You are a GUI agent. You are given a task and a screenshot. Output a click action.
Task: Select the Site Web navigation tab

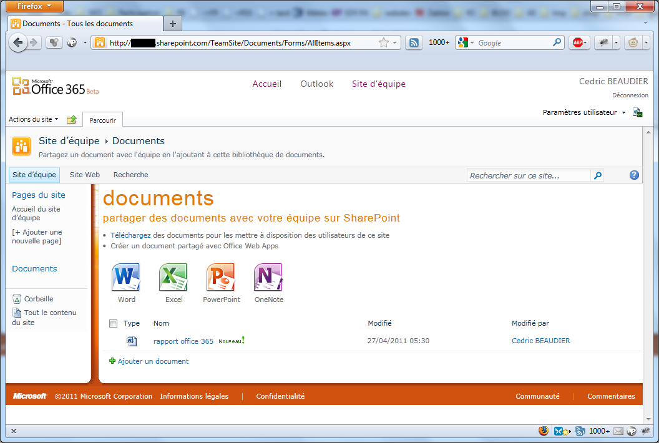point(84,175)
